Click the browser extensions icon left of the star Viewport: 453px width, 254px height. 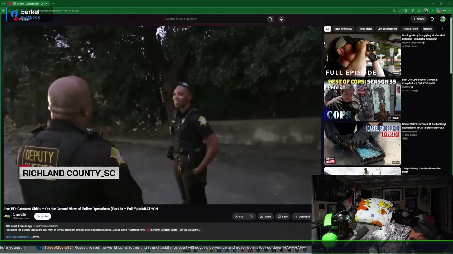coord(394,11)
